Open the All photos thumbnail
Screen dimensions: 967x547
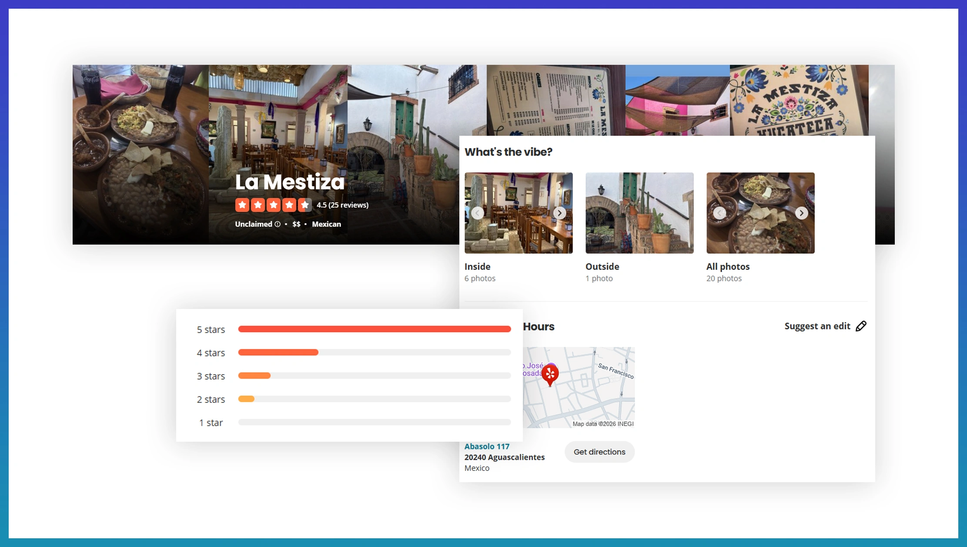[760, 213]
